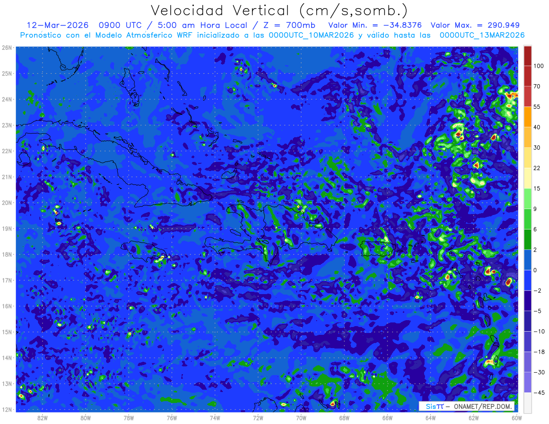Click the colorbar label "-45"

tap(538, 393)
